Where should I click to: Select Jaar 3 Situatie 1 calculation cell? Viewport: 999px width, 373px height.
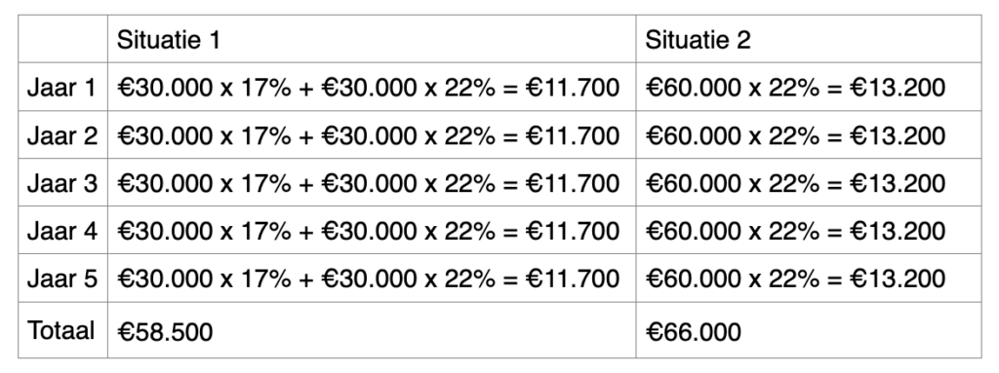coord(372,182)
